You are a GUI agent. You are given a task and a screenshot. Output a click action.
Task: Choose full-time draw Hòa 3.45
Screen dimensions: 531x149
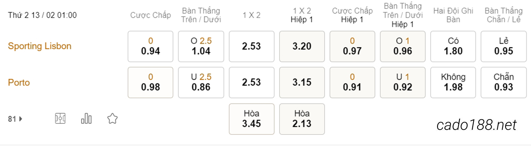[x=252, y=119]
